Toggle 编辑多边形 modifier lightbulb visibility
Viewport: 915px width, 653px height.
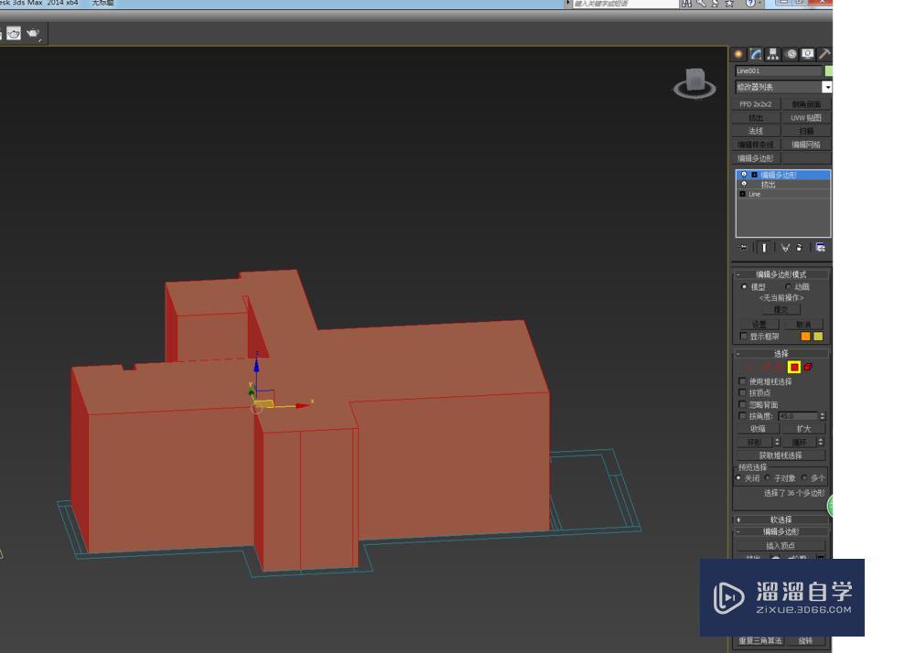tap(743, 175)
